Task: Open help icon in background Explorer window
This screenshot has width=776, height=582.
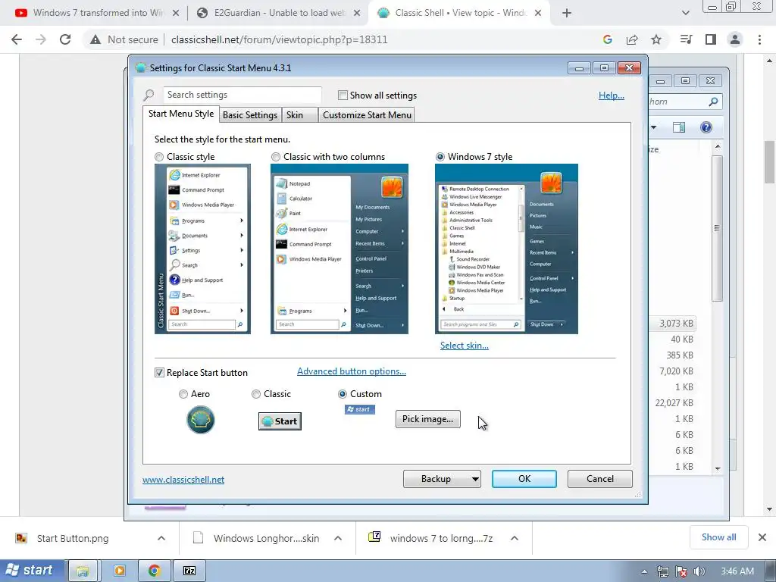Action: click(706, 127)
